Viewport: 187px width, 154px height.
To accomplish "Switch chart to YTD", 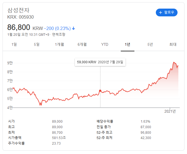I will click(x=105, y=44).
